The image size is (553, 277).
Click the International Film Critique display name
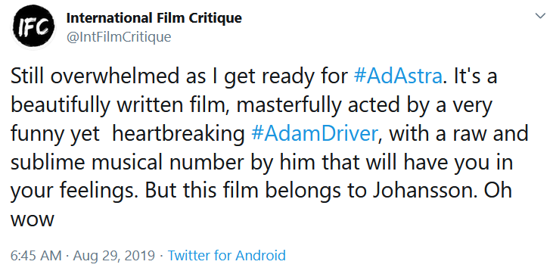(x=154, y=18)
